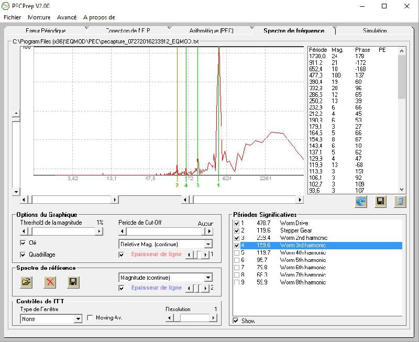Decrease Threshold de la magnitude left arrow
The width and height of the screenshot is (419, 342).
point(24,231)
